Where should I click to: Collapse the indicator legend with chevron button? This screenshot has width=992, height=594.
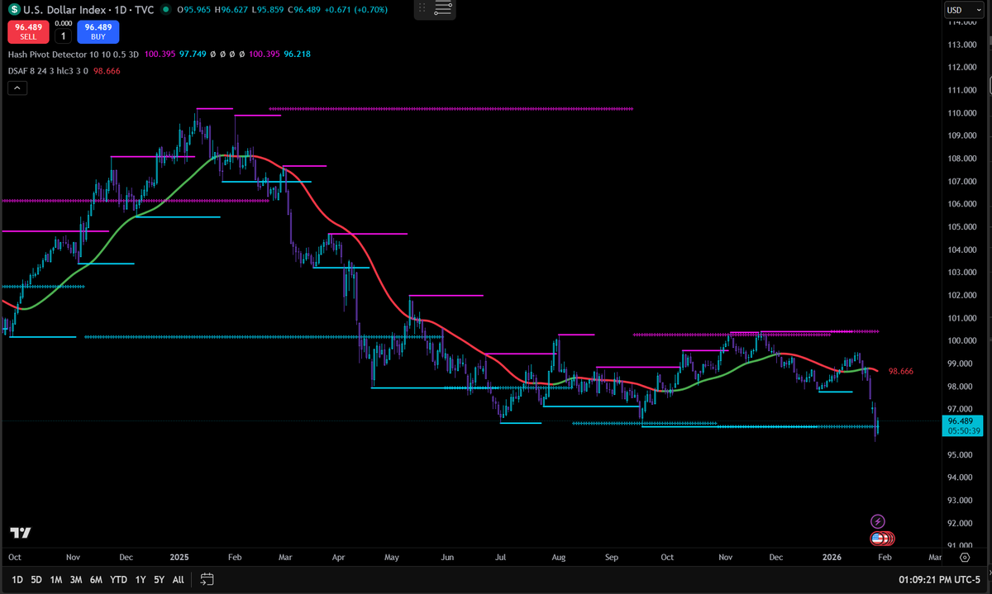click(17, 88)
